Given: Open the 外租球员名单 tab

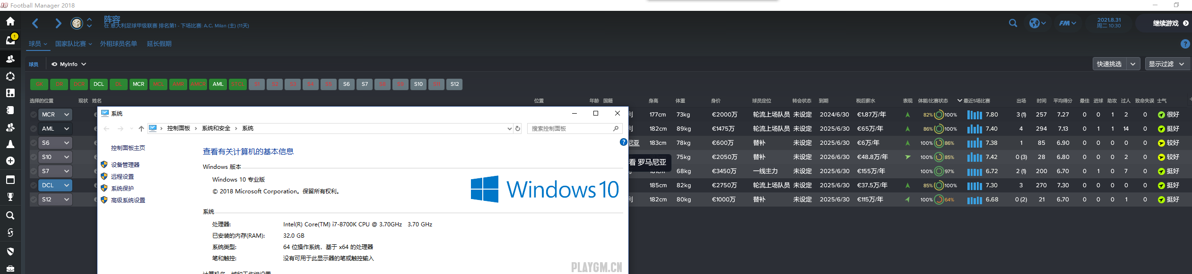Looking at the screenshot, I should [x=118, y=44].
